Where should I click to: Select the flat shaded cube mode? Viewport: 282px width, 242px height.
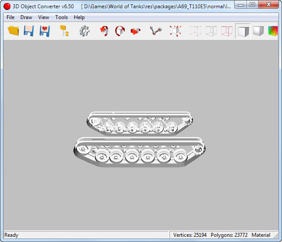tap(243, 31)
